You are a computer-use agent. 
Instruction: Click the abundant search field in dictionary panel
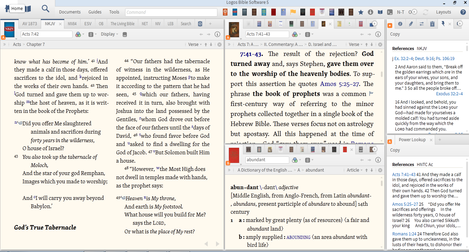coord(267,160)
